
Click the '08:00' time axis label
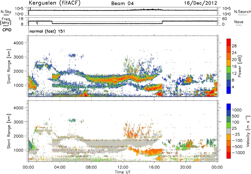pyautogui.click(x=91, y=167)
